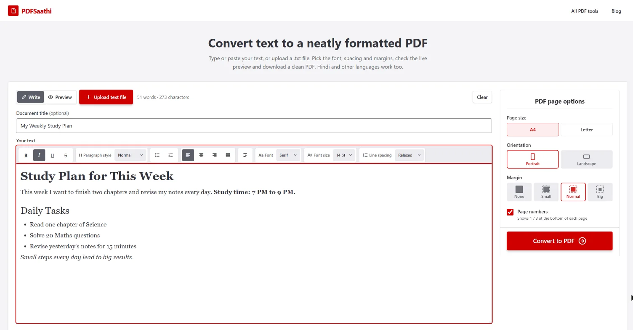This screenshot has height=330, width=633.
Task: Click the Clear button
Action: point(482,97)
